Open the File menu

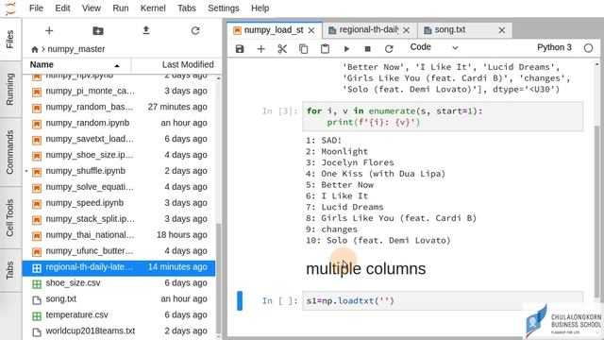pos(36,8)
